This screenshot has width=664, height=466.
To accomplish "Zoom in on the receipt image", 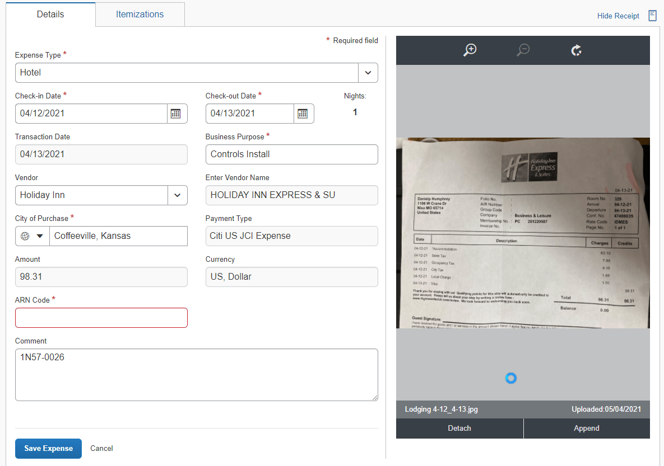I will coord(470,50).
